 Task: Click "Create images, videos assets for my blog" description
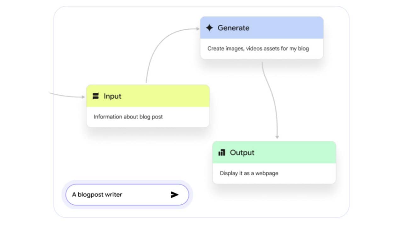[x=258, y=49]
